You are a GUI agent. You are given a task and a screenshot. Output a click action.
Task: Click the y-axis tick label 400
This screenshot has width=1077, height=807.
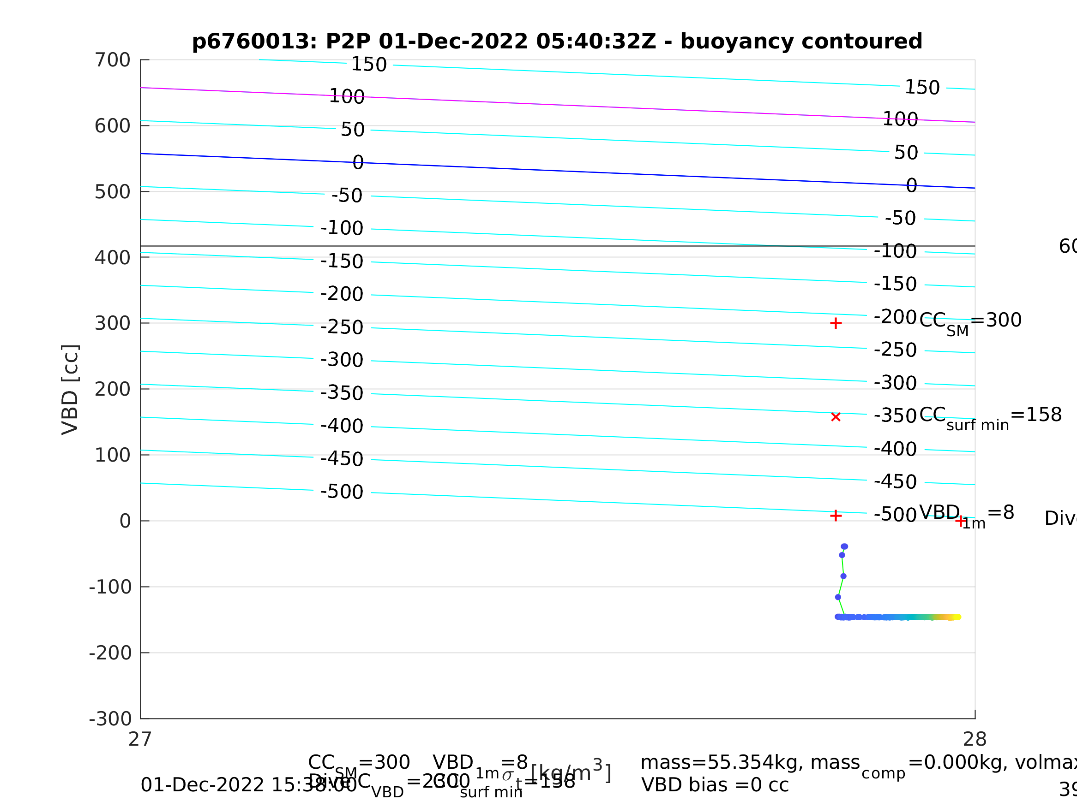(x=113, y=257)
